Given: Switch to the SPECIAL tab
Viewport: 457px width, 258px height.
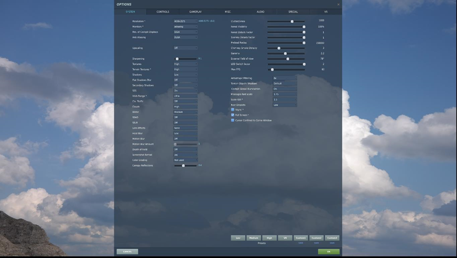Looking at the screenshot, I should 293,12.
